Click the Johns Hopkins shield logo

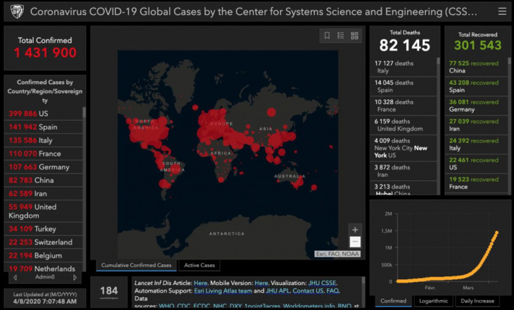tap(16, 11)
